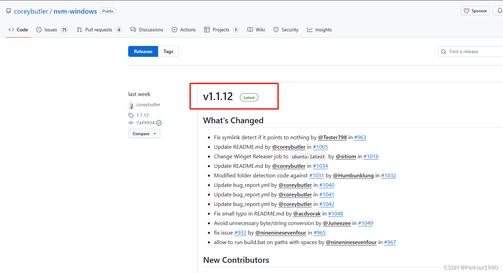Image resolution: width=503 pixels, height=273 pixels.
Task: Open @Humbunklung profile mention
Action: point(353,176)
